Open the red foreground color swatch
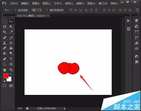 point(6,76)
